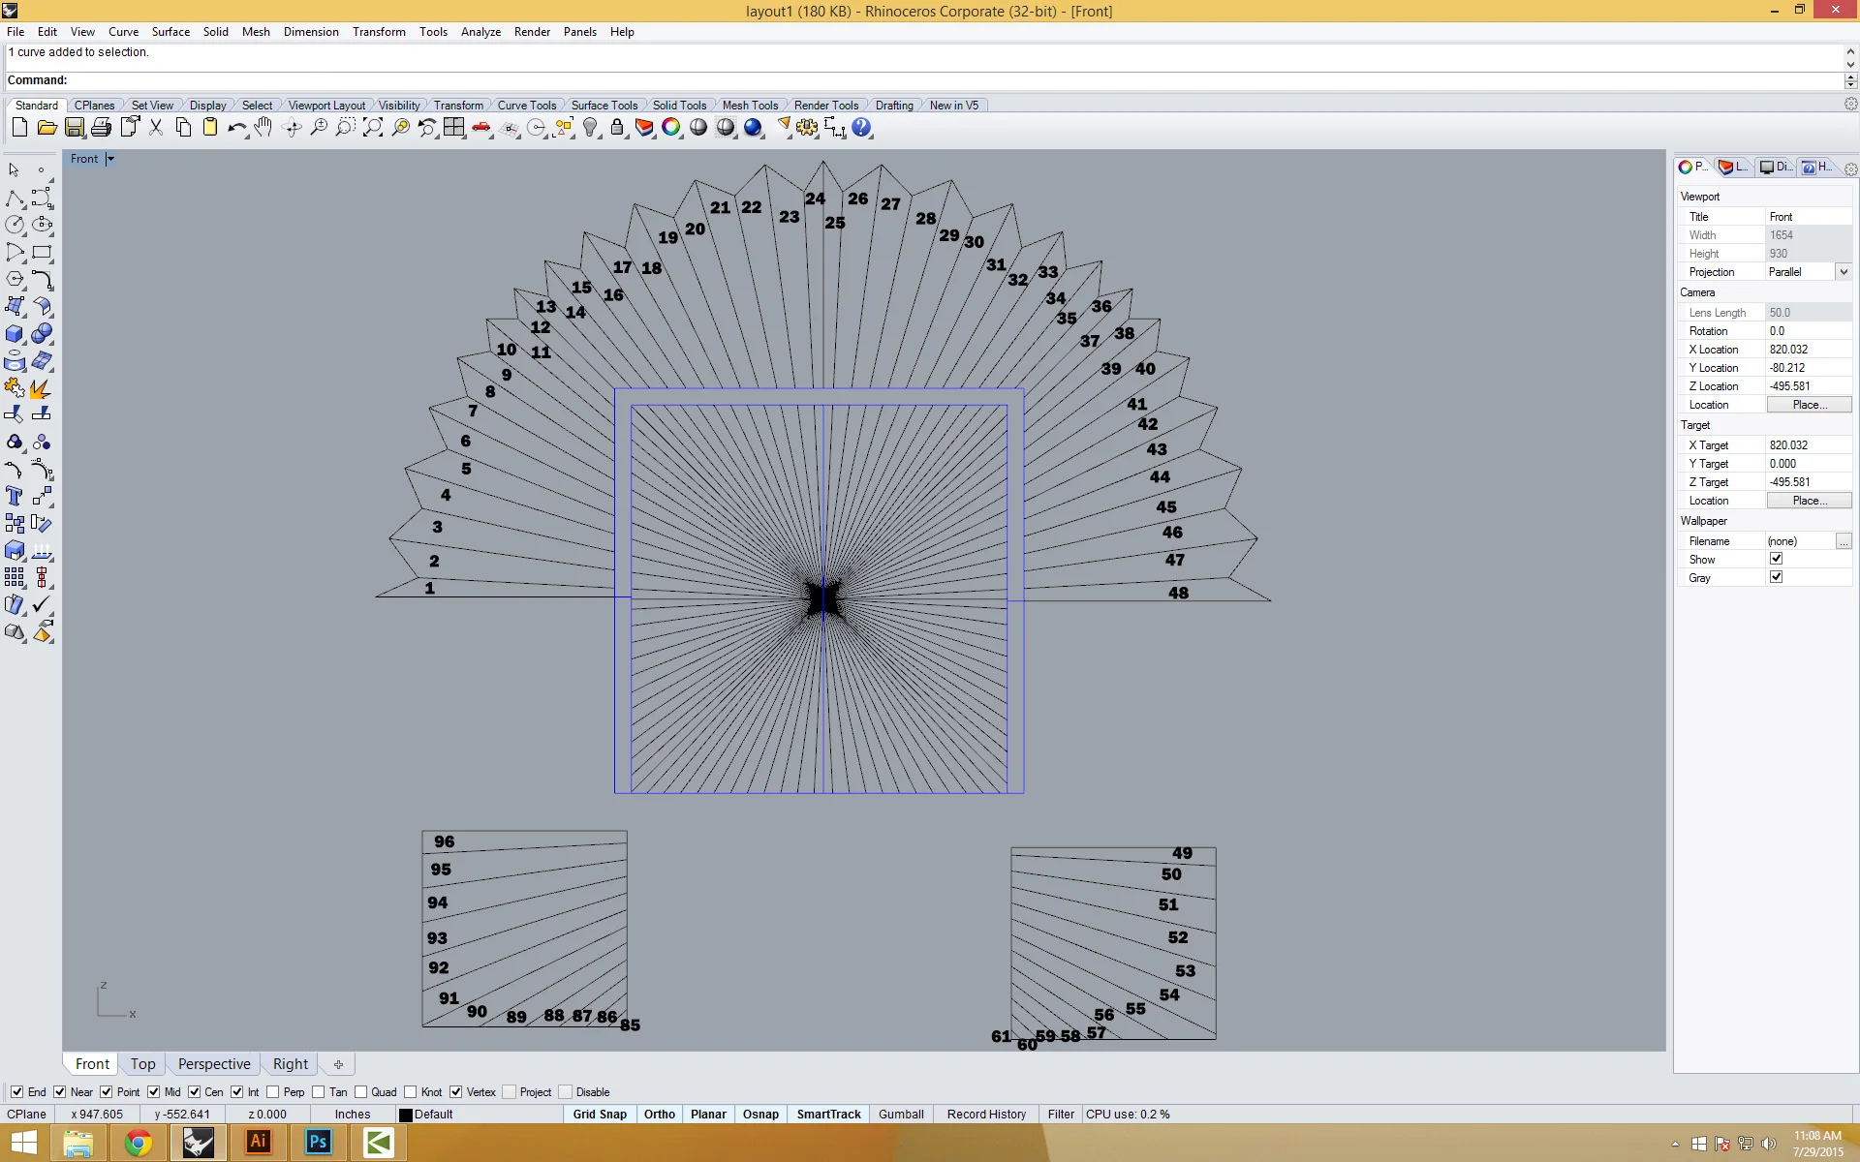The image size is (1860, 1162).
Task: Expand the Front viewport title menu arrow
Action: (110, 159)
